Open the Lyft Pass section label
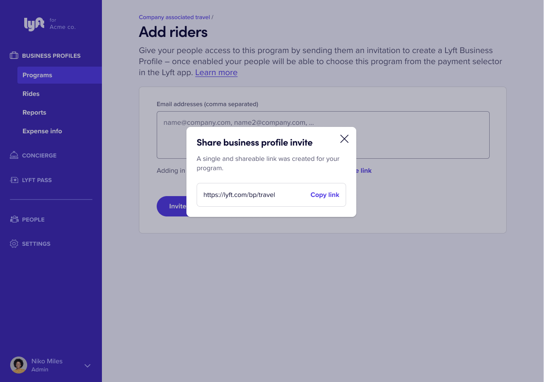544x382 pixels. pyautogui.click(x=37, y=180)
